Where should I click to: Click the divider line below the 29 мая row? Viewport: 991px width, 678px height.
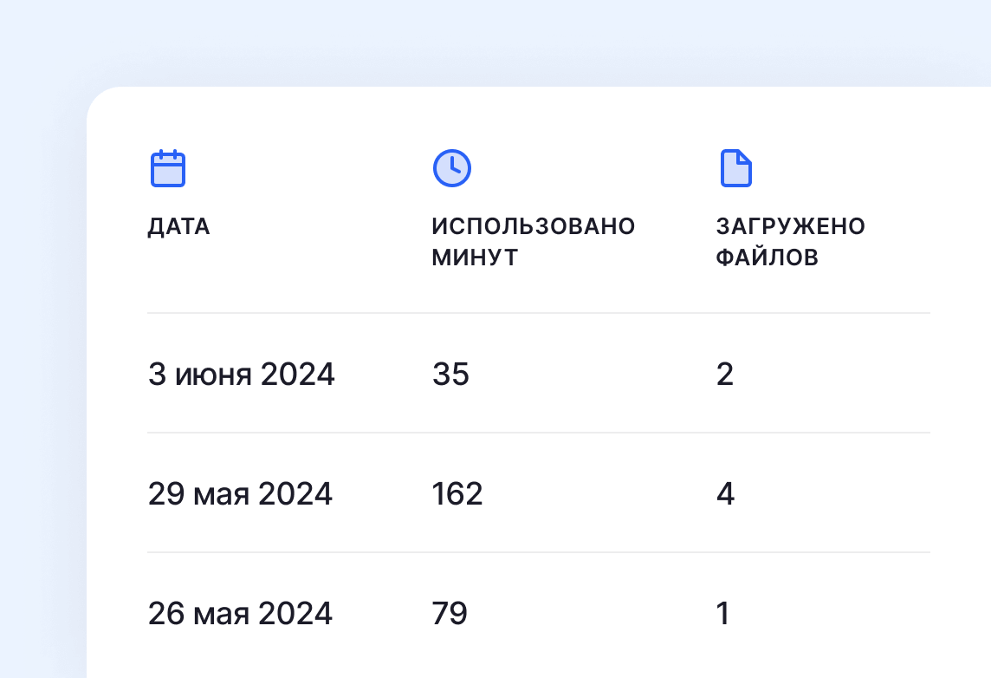[538, 552]
